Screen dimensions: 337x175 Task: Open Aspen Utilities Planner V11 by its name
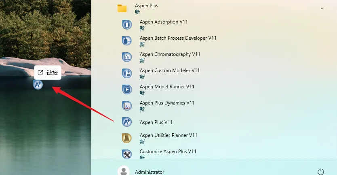(168, 135)
